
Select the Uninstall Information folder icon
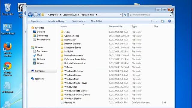[x=62, y=63]
